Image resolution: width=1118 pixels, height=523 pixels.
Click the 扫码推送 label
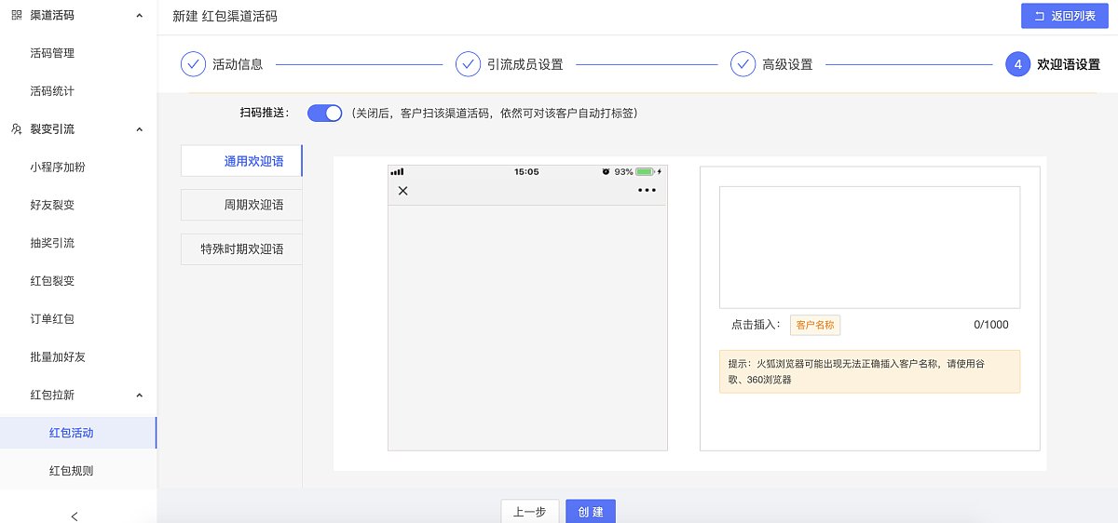266,113
